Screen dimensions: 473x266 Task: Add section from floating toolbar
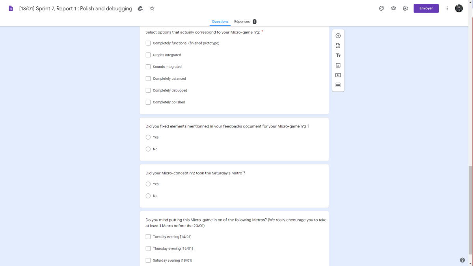click(x=338, y=85)
